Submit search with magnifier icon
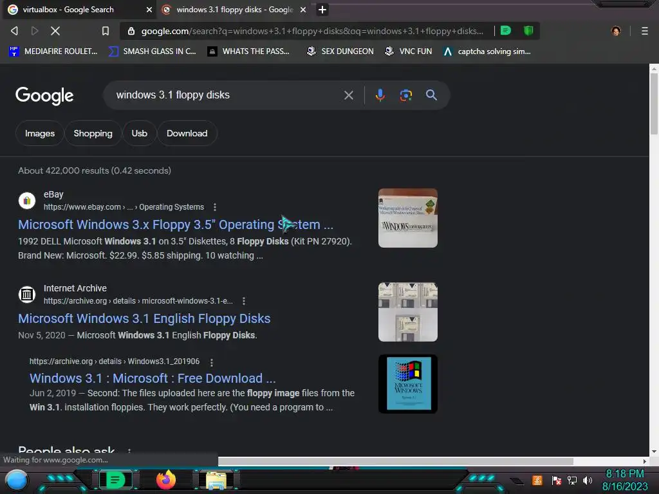This screenshot has width=659, height=494. click(431, 95)
